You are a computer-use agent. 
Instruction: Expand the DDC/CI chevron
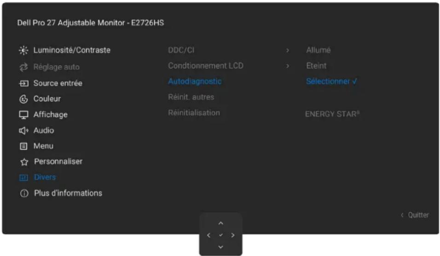coord(288,51)
